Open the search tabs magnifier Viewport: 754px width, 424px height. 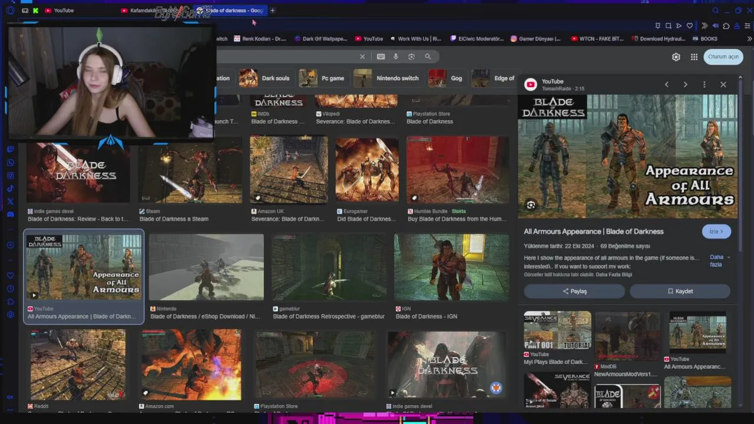tap(716, 11)
